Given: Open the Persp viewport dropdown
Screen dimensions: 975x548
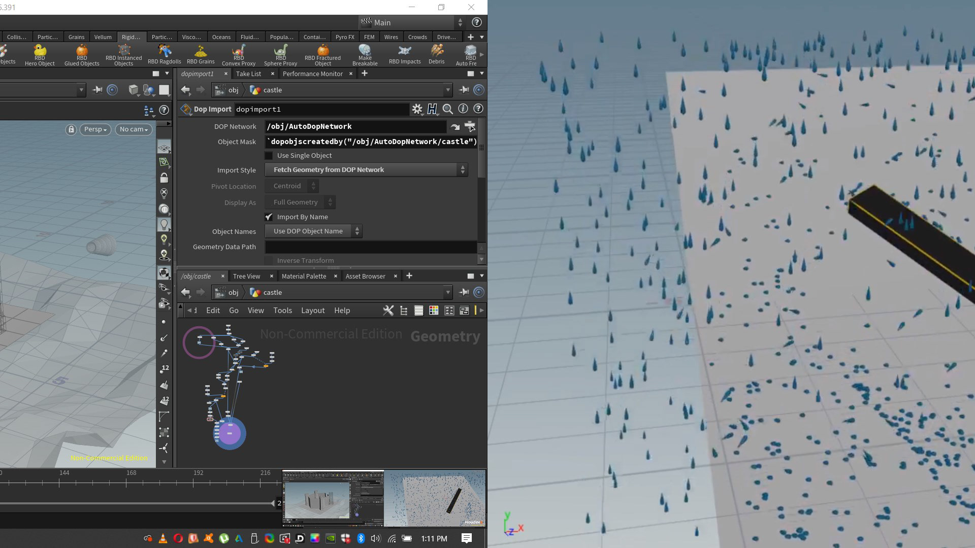Looking at the screenshot, I should click(x=95, y=129).
